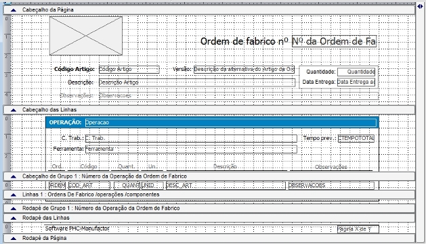Collapse the Rodapé das Linhas band arrow
The height and width of the screenshot is (244, 426).
(x=14, y=218)
